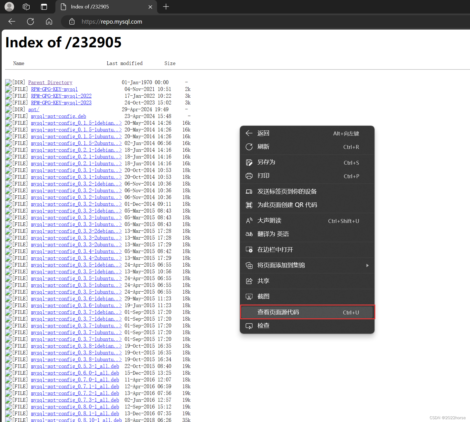This screenshot has height=422, width=470.
Task: Open mysql-apt-config_0.7.2-1_all.deb link
Action: click(75, 393)
